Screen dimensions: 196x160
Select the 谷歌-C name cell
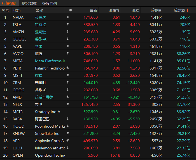point(41,90)
